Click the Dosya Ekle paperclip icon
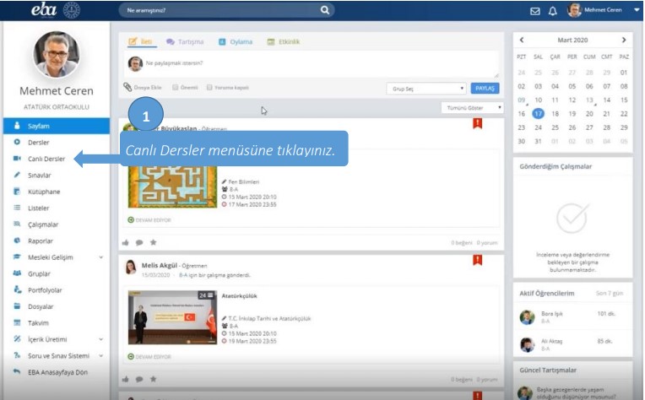Screen dimensions: 645x400 coord(128,87)
